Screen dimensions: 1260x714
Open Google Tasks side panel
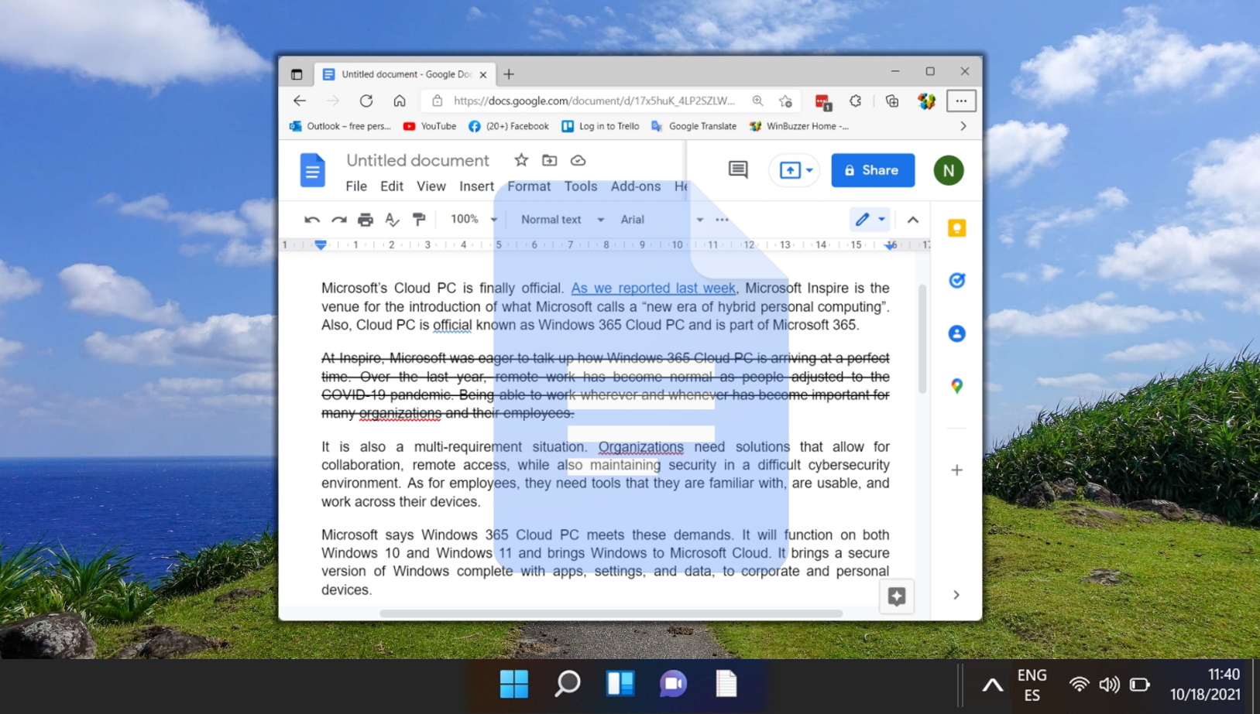click(x=957, y=281)
